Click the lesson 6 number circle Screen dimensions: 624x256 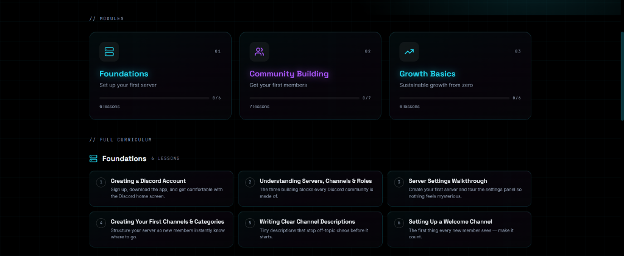(x=399, y=223)
